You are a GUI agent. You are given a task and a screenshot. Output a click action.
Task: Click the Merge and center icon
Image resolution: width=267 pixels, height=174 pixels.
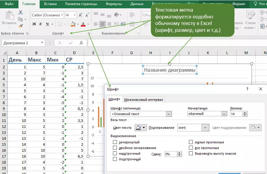(x=132, y=24)
